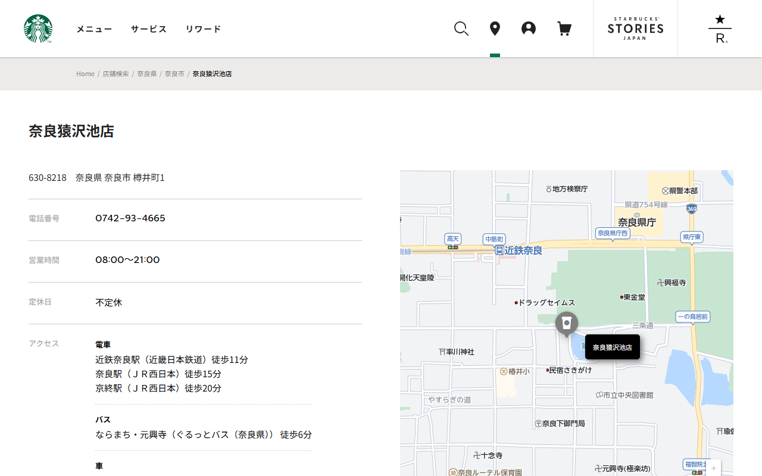Go to 店舗検索 breadcrumb
The height and width of the screenshot is (476, 762).
(115, 74)
